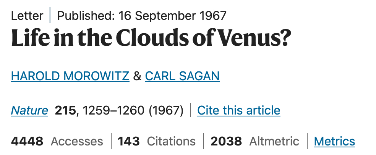Open the Metrics link

[334, 142]
